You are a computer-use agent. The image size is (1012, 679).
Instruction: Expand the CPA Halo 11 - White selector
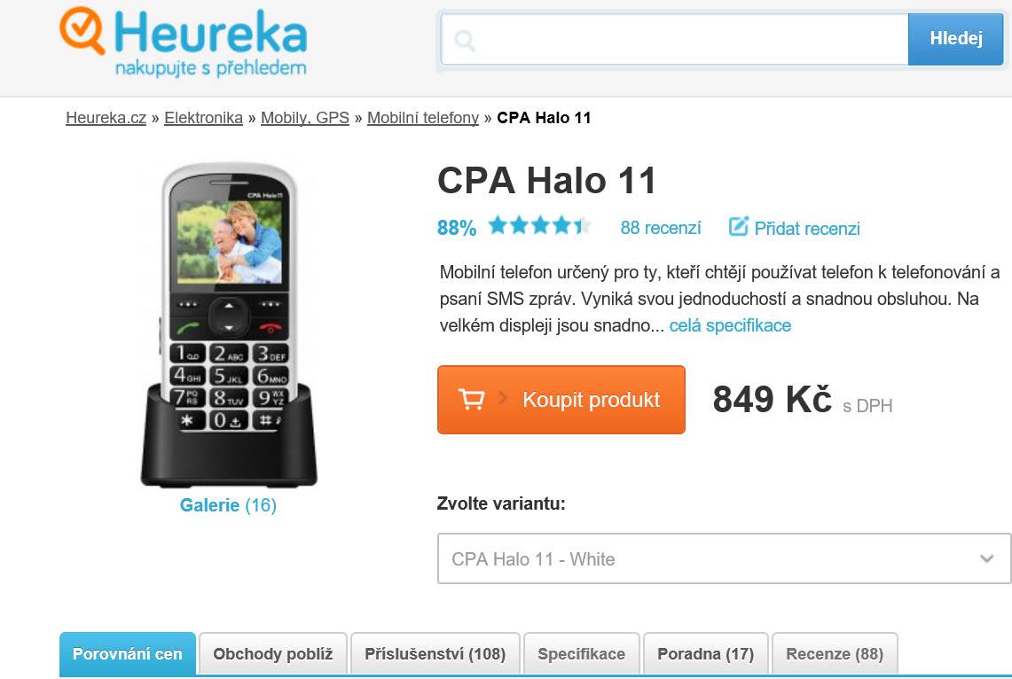[x=724, y=558]
